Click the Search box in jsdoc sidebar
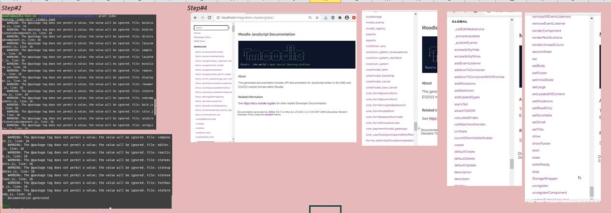 (x=211, y=28)
